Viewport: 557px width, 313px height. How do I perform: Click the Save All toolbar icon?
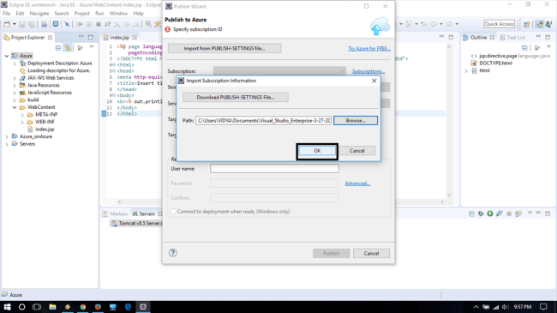tap(32, 24)
